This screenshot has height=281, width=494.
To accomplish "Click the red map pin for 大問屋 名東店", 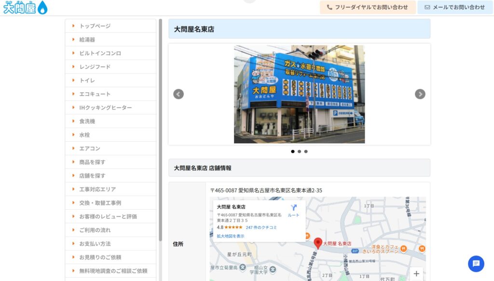I will click(x=318, y=243).
